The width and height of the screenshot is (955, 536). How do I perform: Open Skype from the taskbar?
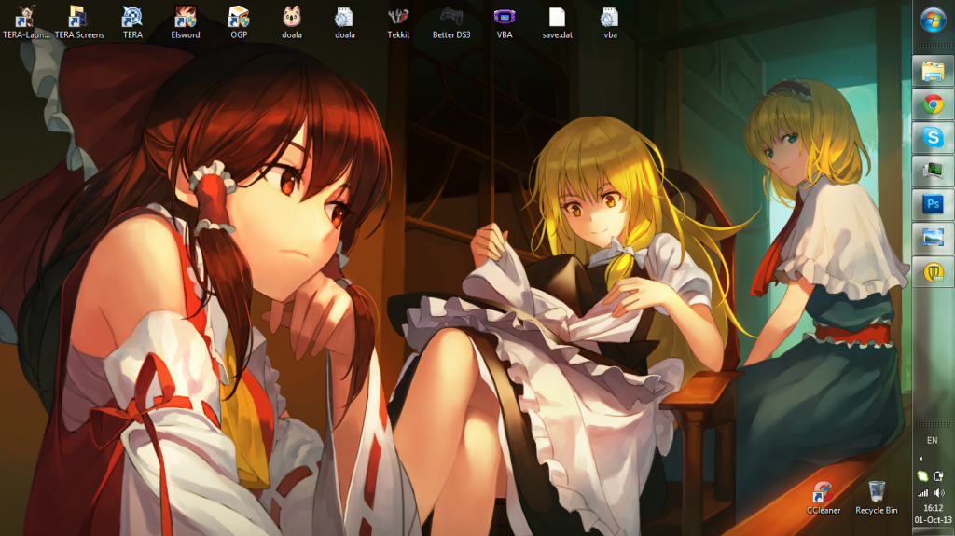point(933,138)
